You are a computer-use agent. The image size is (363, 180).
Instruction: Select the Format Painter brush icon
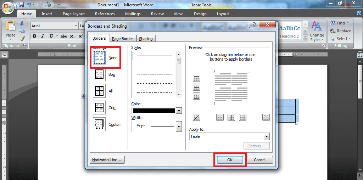click(x=22, y=38)
